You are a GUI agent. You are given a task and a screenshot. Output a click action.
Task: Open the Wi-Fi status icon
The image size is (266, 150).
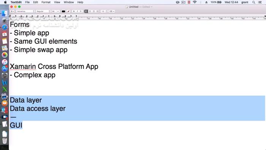(x=195, y=2)
